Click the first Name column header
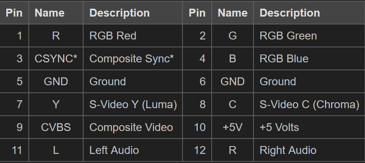365x163 pixels. point(50,13)
